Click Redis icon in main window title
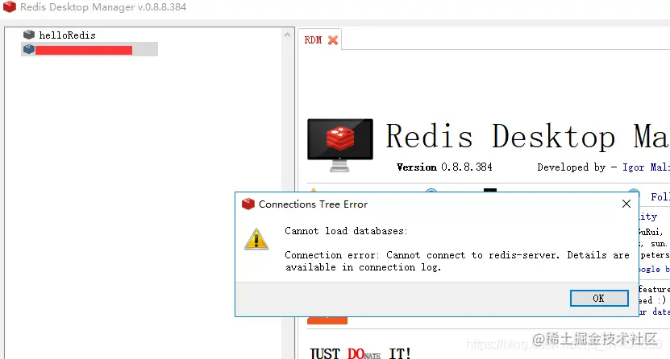 (x=10, y=6)
